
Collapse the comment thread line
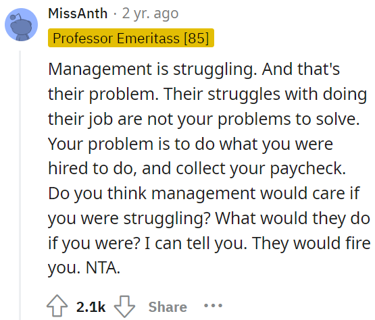click(x=20, y=184)
